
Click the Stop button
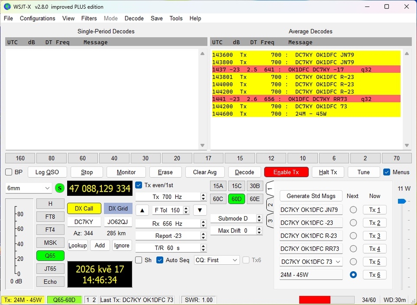click(x=87, y=172)
